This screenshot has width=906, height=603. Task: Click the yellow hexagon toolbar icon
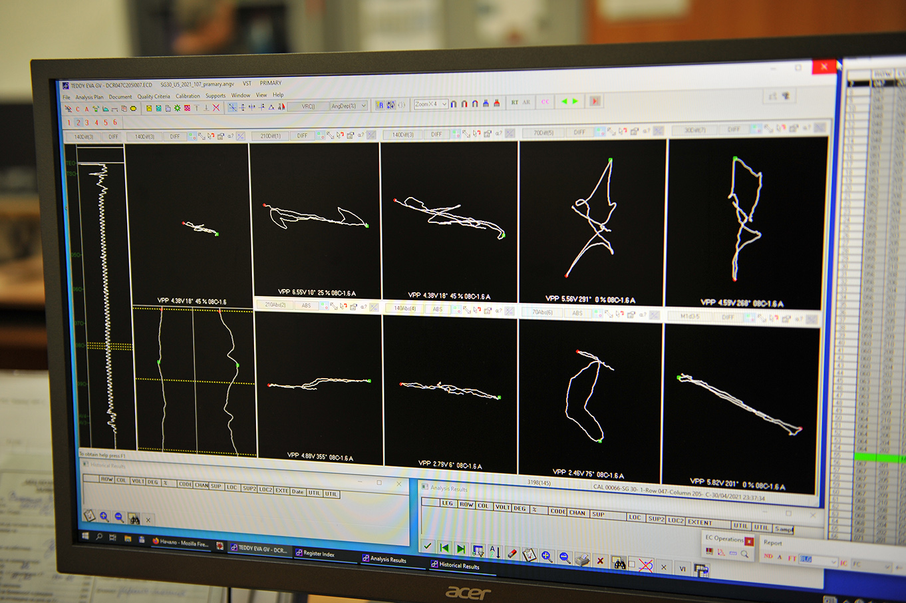coord(133,108)
